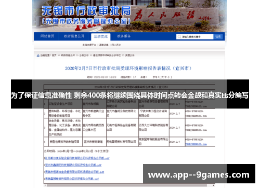This screenshot has width=260, height=188.
Task: Open the 政务服务 navigation tab
Action: click(124, 36)
